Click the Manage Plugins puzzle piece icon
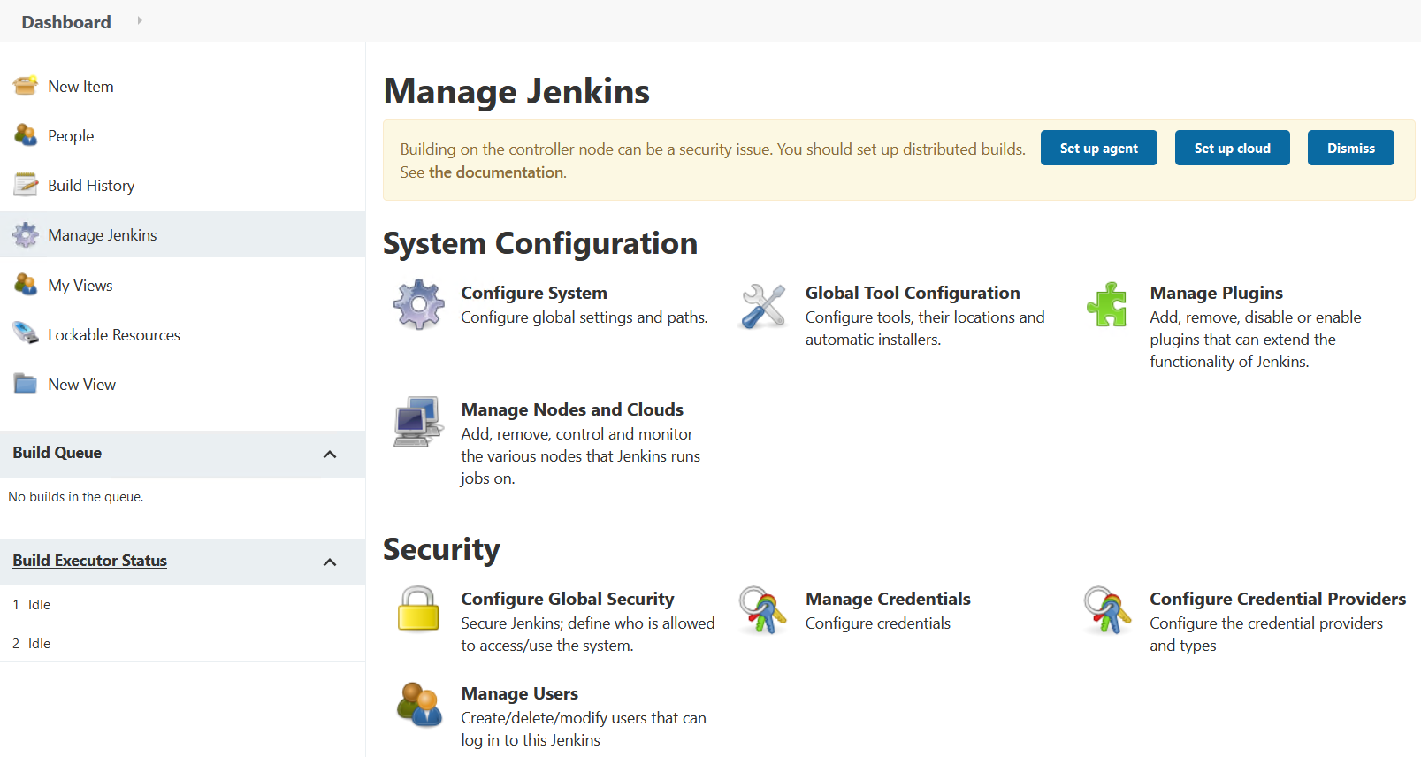1421x757 pixels. pos(1107,305)
